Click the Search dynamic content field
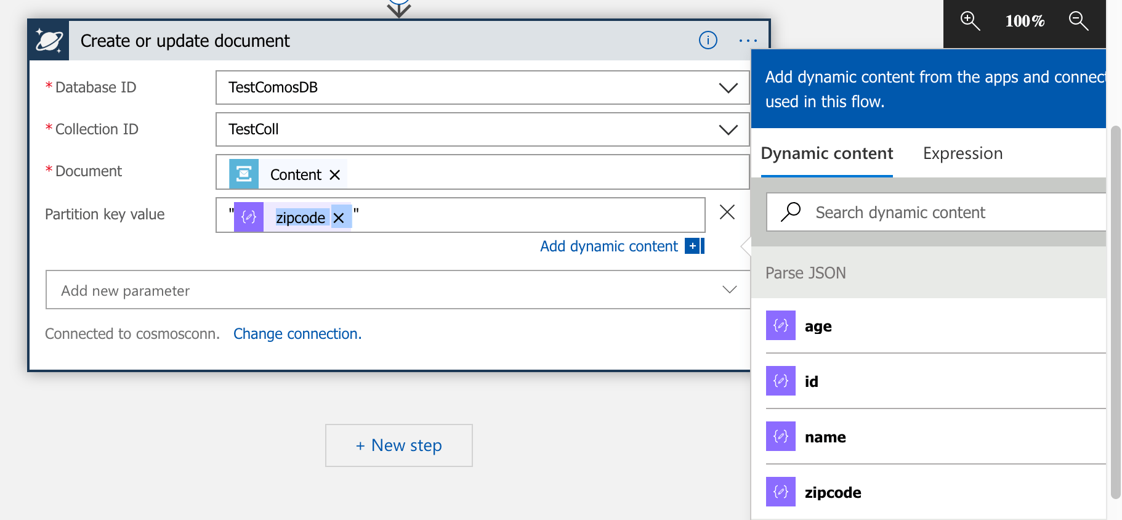 (x=937, y=213)
